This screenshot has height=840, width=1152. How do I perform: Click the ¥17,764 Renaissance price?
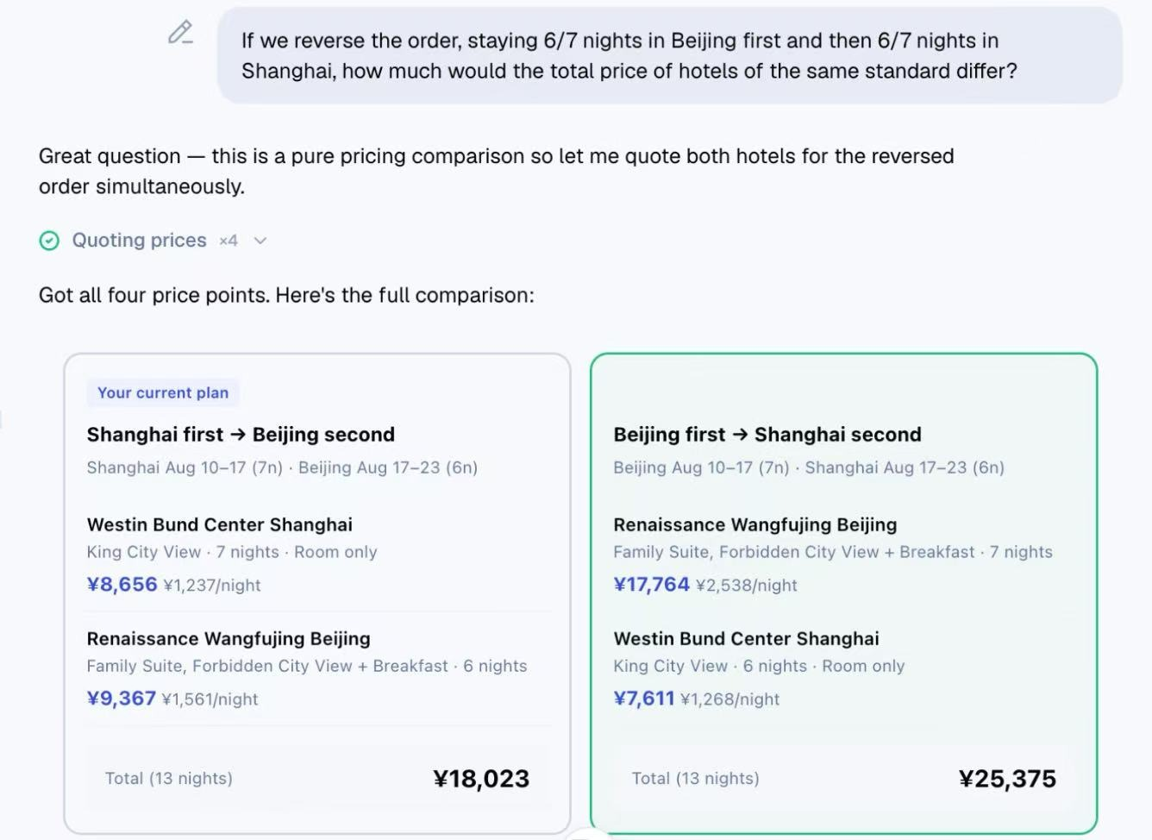click(652, 584)
